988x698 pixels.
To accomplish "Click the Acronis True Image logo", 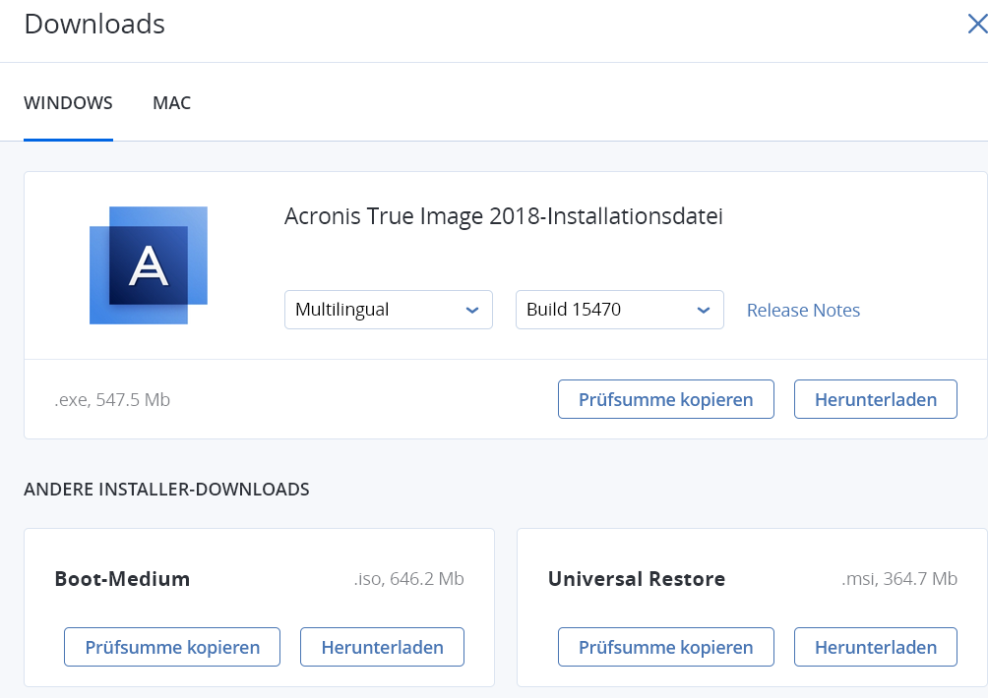I will point(149,265).
